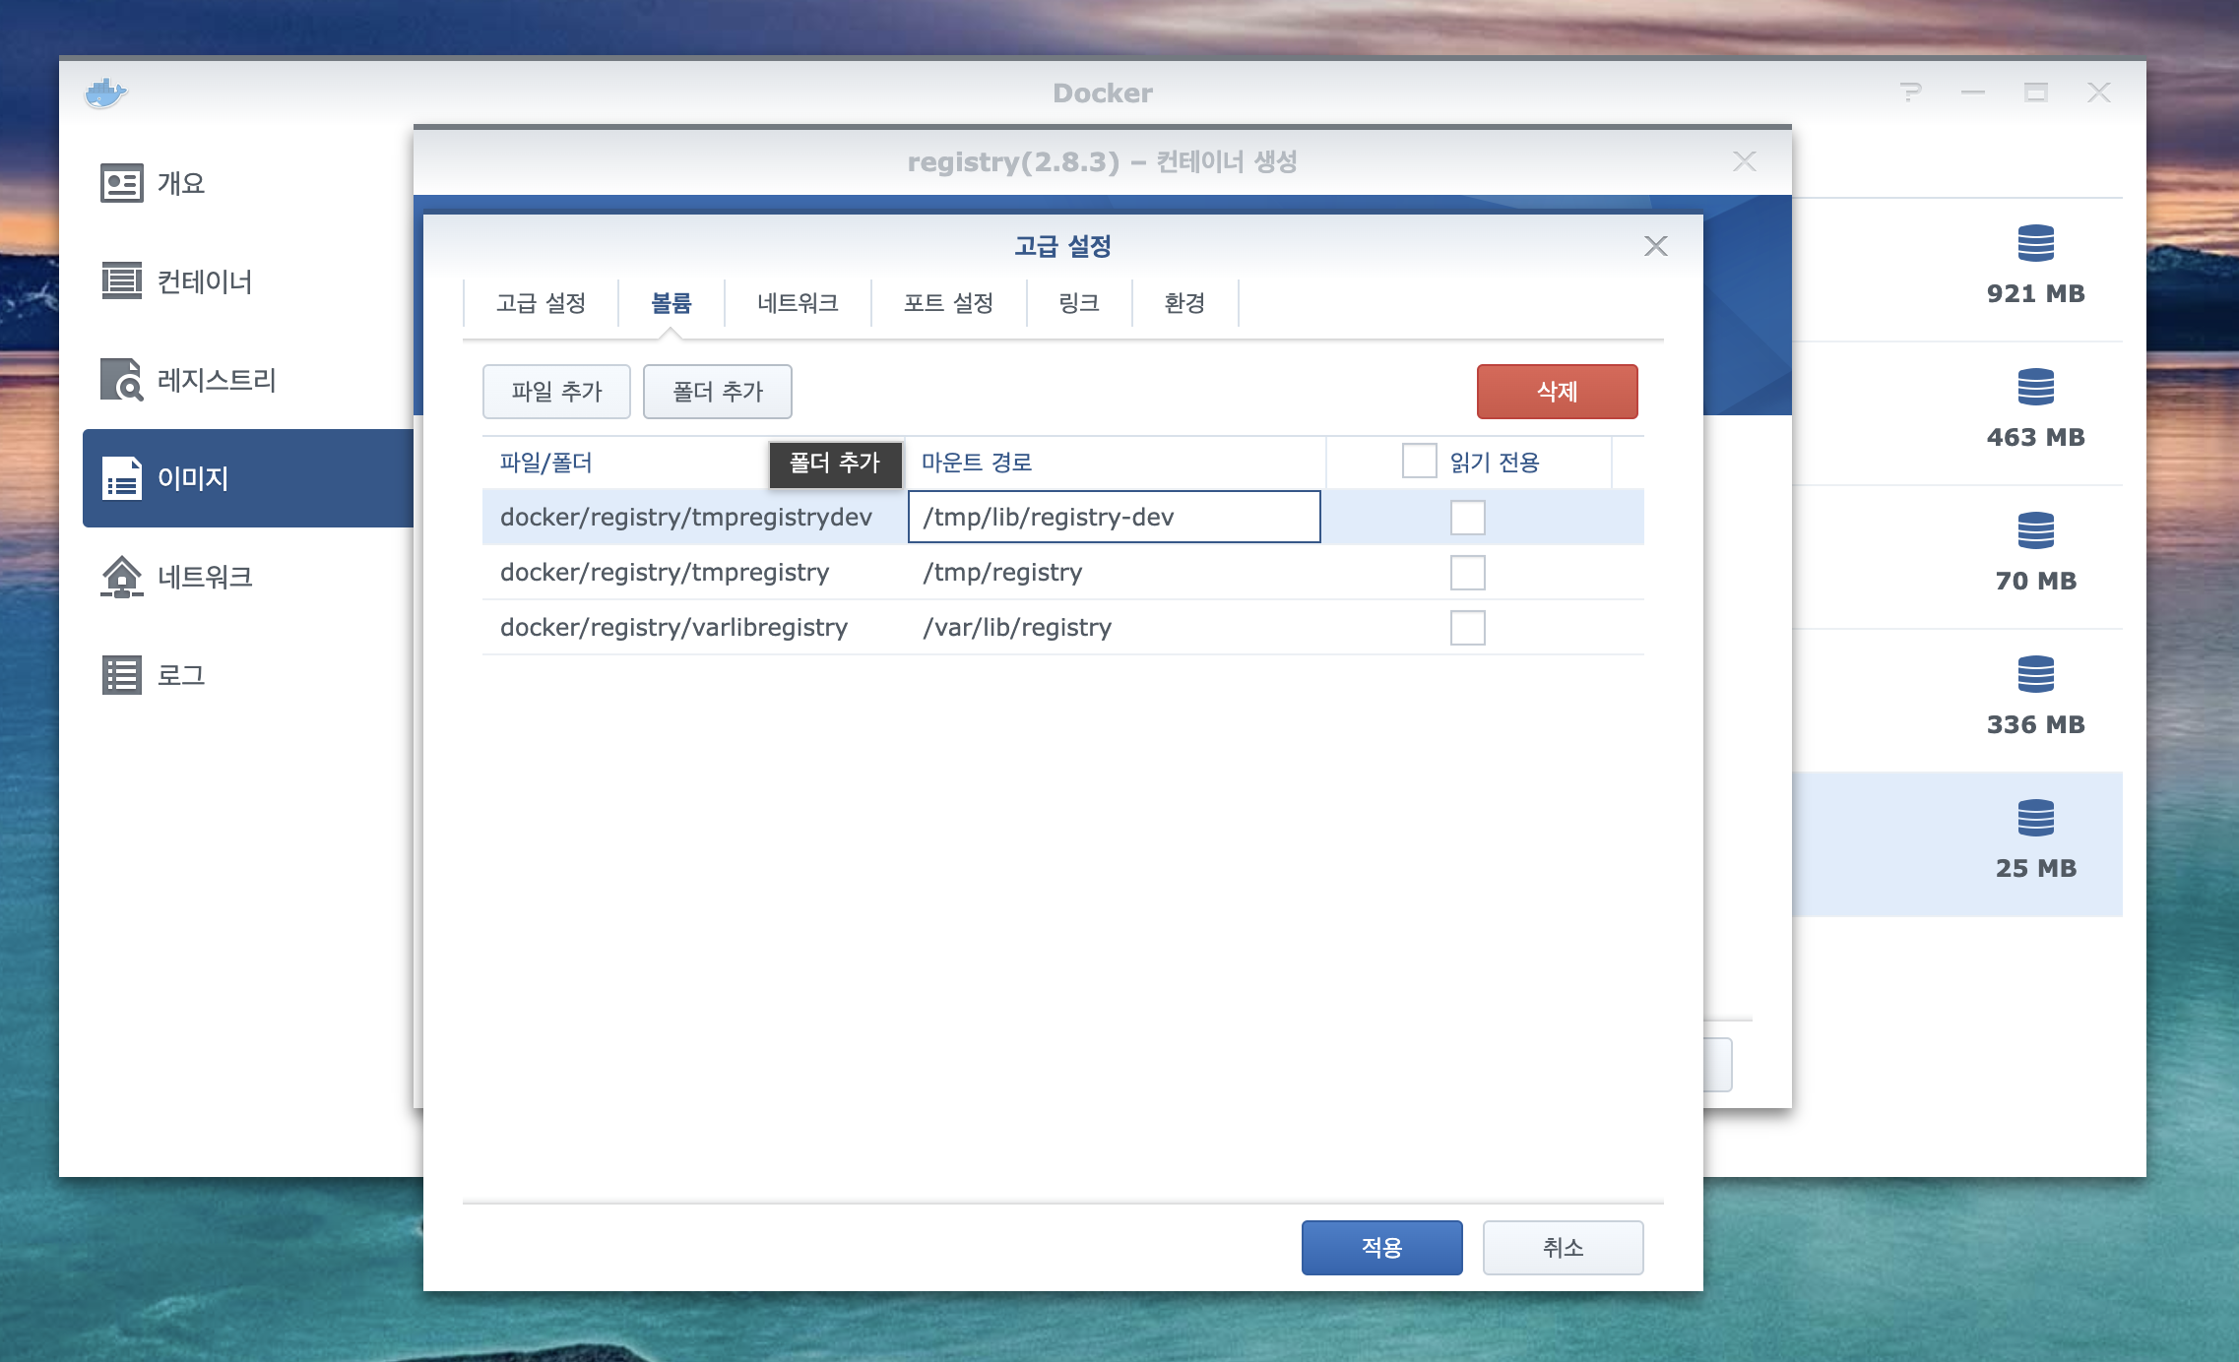
Task: Open the 네트워크 network sidebar icon
Action: click(x=122, y=577)
